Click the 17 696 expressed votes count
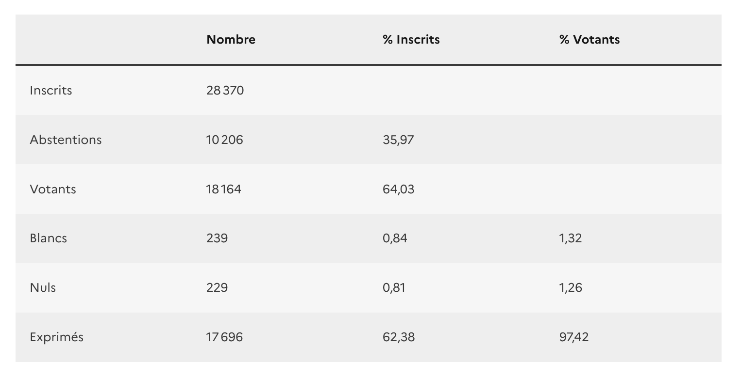The image size is (741, 378). 224,337
